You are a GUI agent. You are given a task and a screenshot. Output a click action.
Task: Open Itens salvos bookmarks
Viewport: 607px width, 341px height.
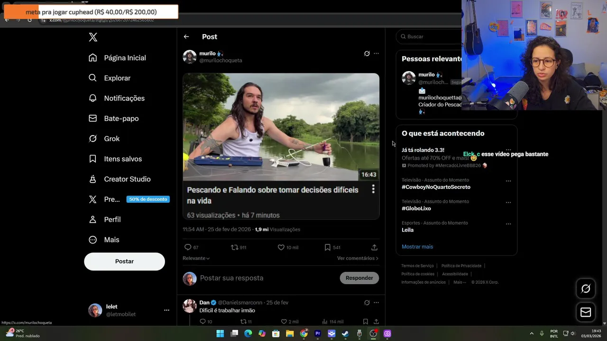point(115,159)
